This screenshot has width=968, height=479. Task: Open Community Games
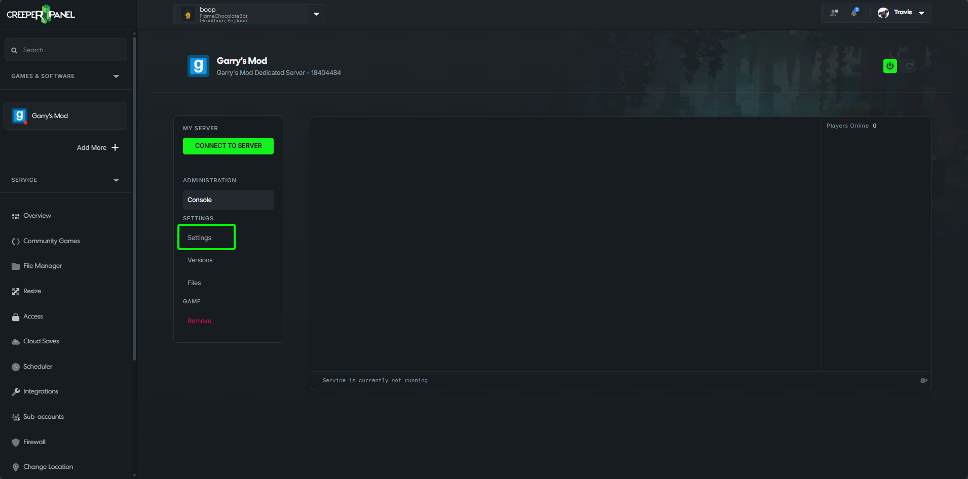point(52,241)
